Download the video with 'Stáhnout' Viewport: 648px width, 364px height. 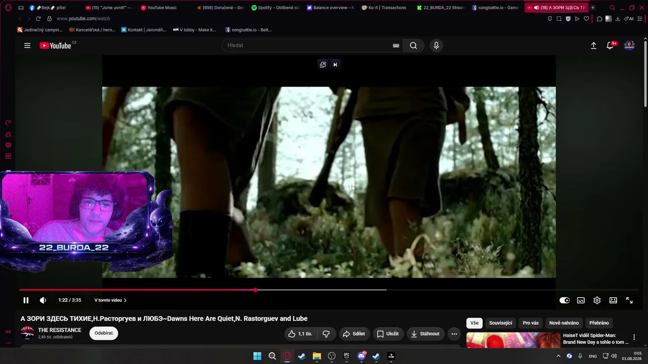point(425,334)
